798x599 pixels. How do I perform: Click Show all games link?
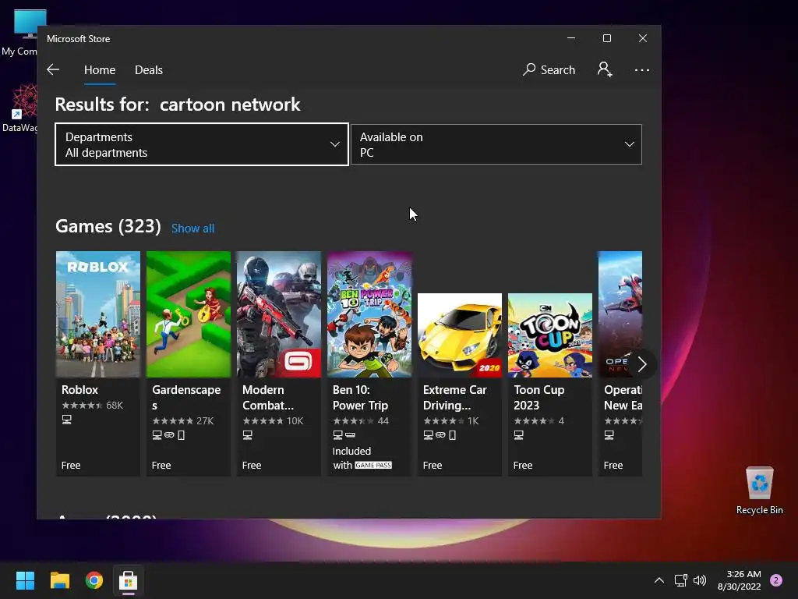point(193,229)
